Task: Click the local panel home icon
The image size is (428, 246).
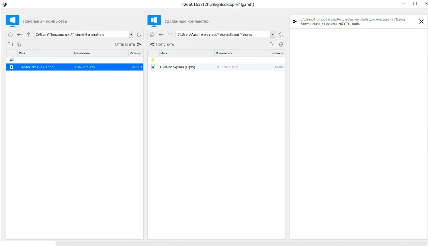Action: click(10, 35)
